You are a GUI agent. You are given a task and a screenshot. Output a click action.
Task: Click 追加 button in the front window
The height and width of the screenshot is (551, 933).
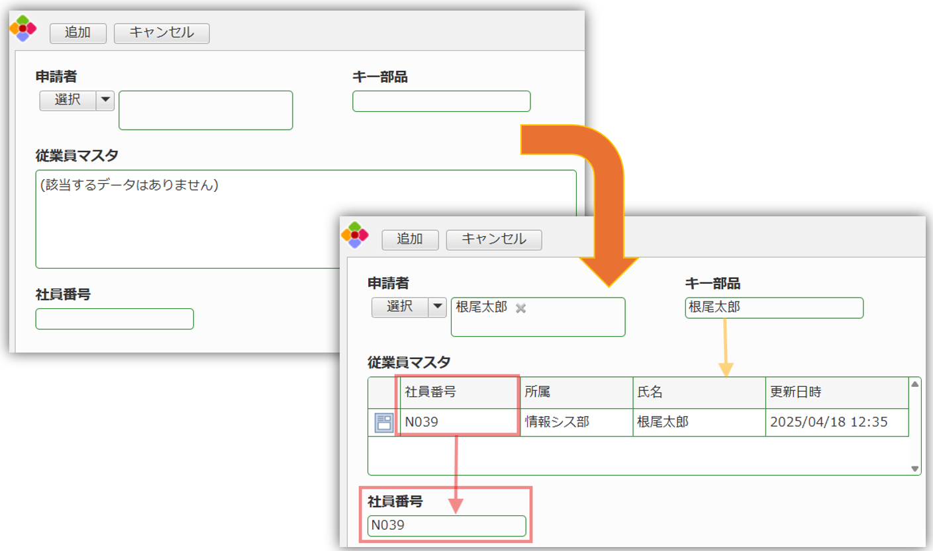[x=410, y=239]
